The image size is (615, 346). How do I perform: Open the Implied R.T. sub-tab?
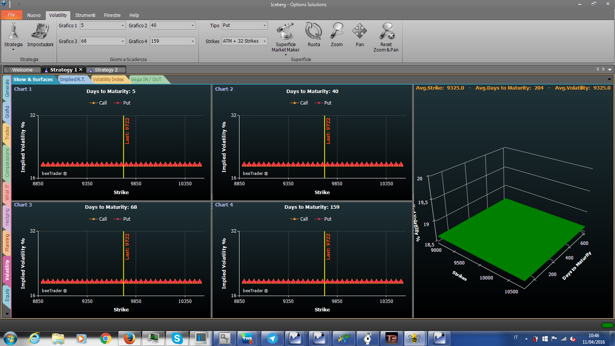(72, 79)
